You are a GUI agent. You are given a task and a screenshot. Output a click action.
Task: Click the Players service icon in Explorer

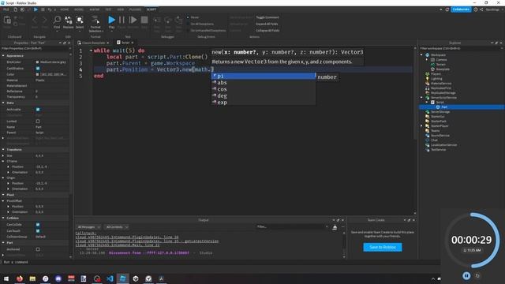[428, 73]
